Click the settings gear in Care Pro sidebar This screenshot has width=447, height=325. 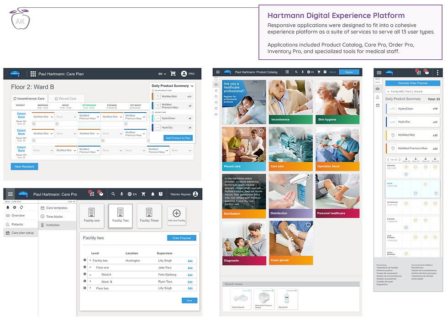(15, 208)
